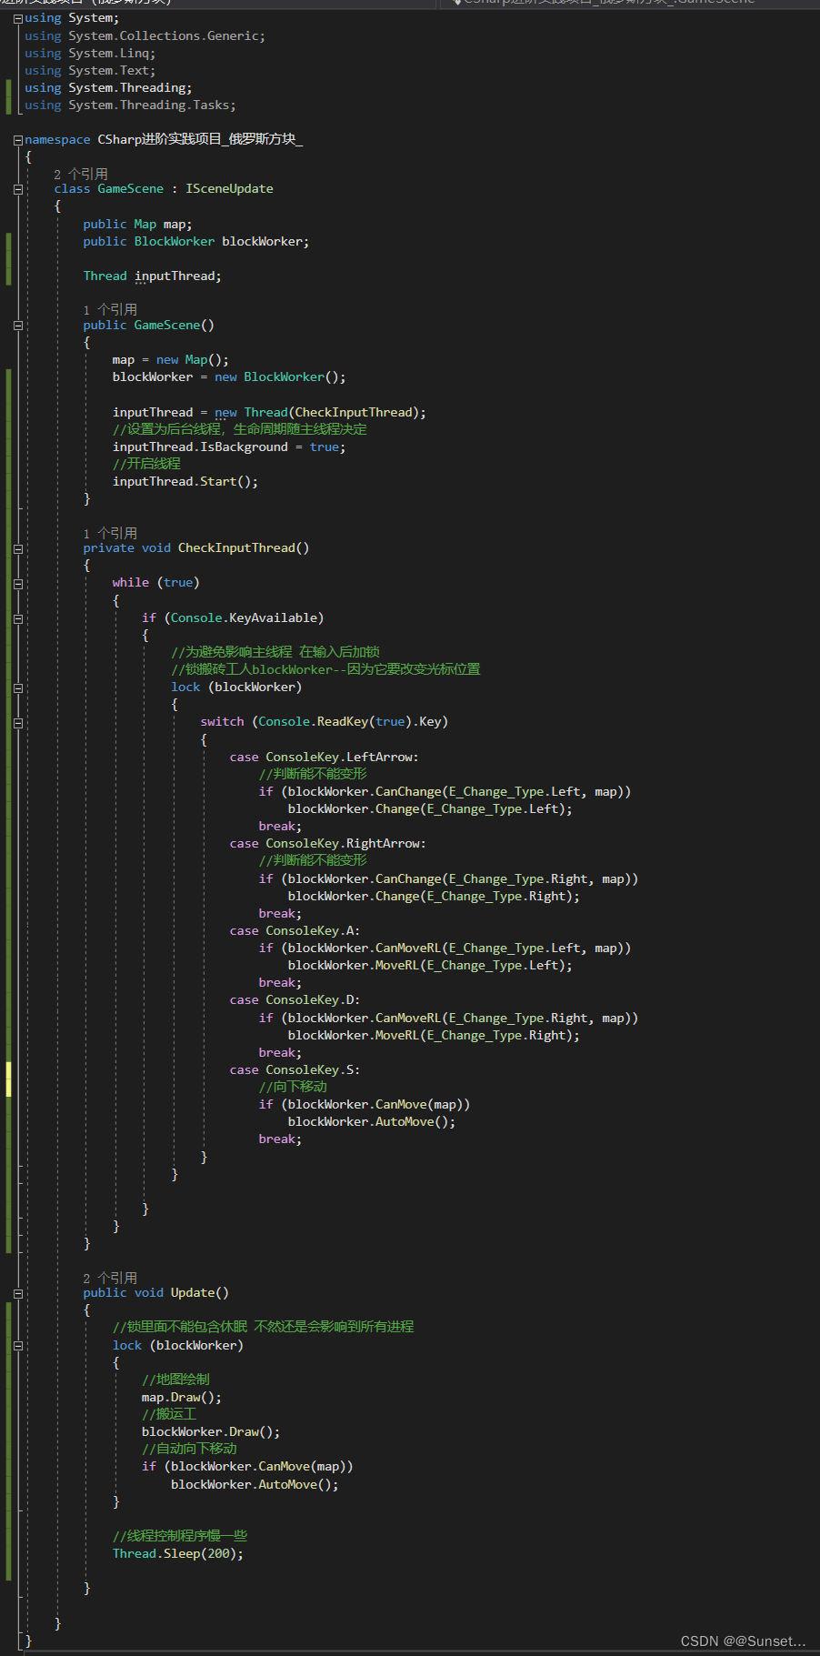Click the inputThread.IsBackground = true line
The height and width of the screenshot is (1656, 820).
(x=229, y=447)
